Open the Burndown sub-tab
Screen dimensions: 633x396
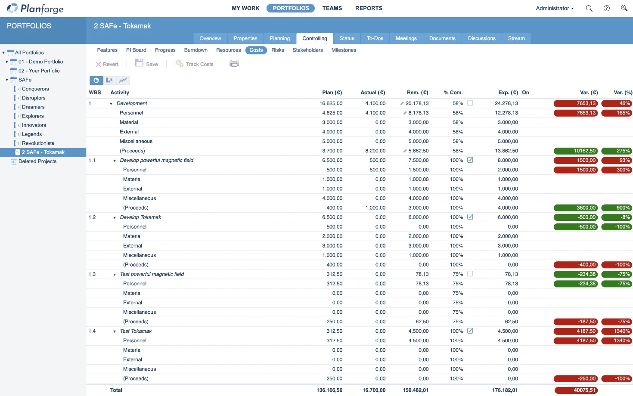pos(196,50)
